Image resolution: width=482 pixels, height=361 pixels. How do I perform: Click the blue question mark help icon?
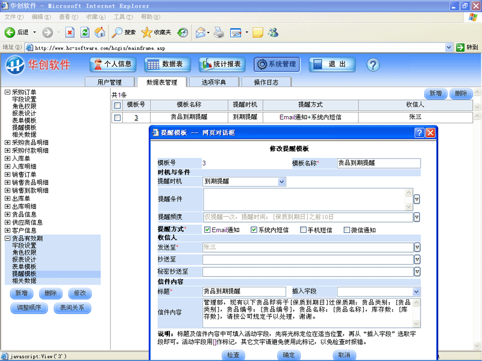372,64
